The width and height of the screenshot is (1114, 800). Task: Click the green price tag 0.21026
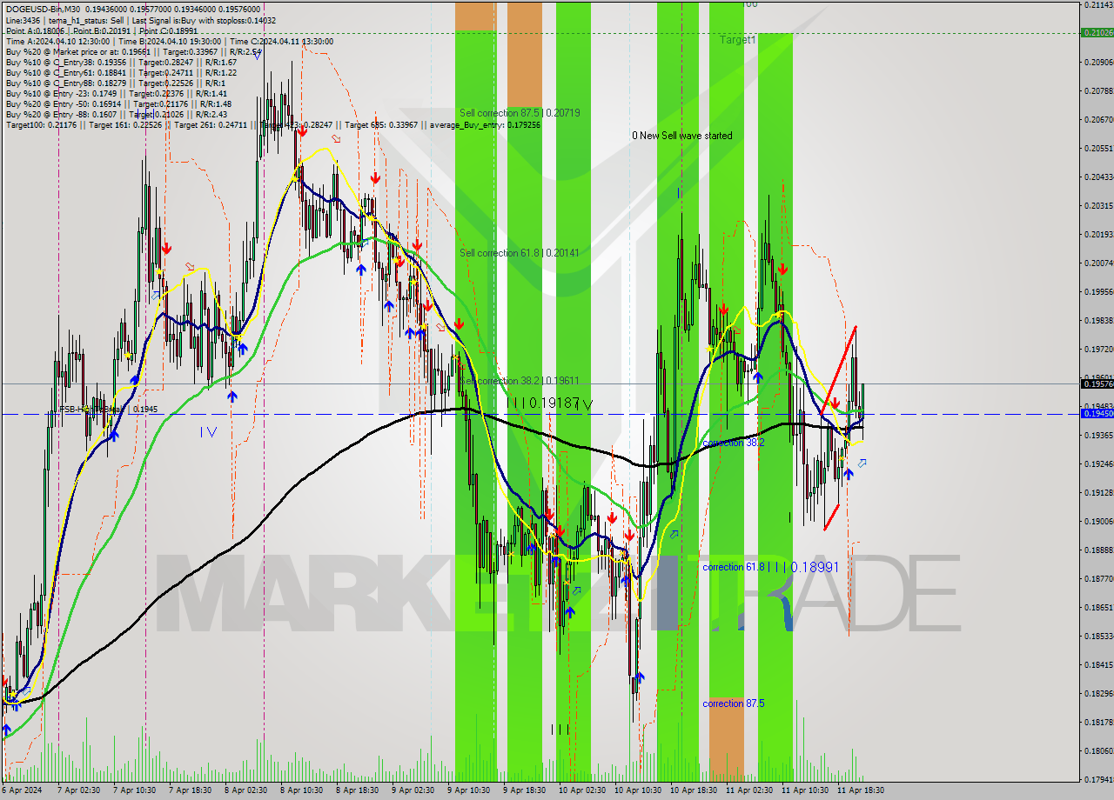(x=1097, y=32)
